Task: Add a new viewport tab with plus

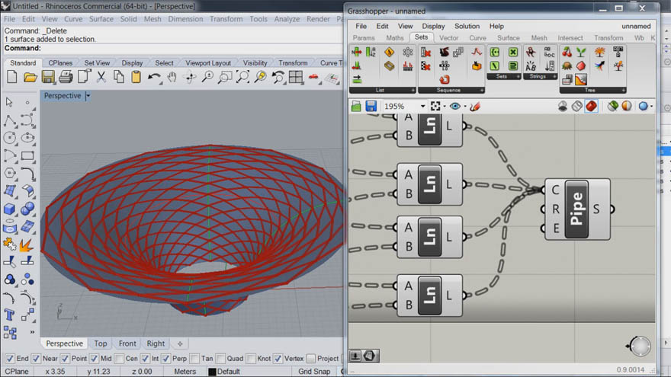Action: click(180, 343)
